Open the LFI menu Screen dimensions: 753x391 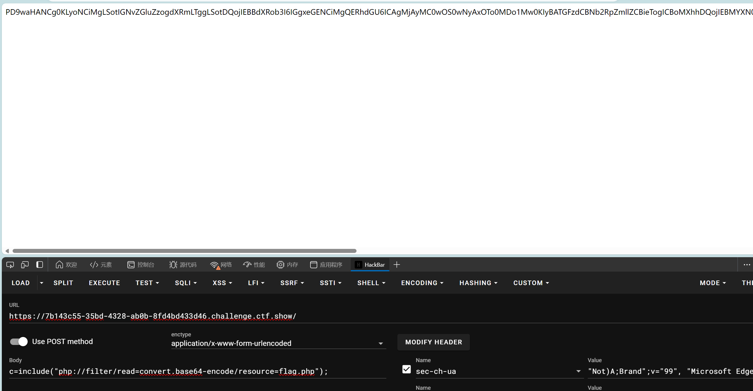pos(256,283)
